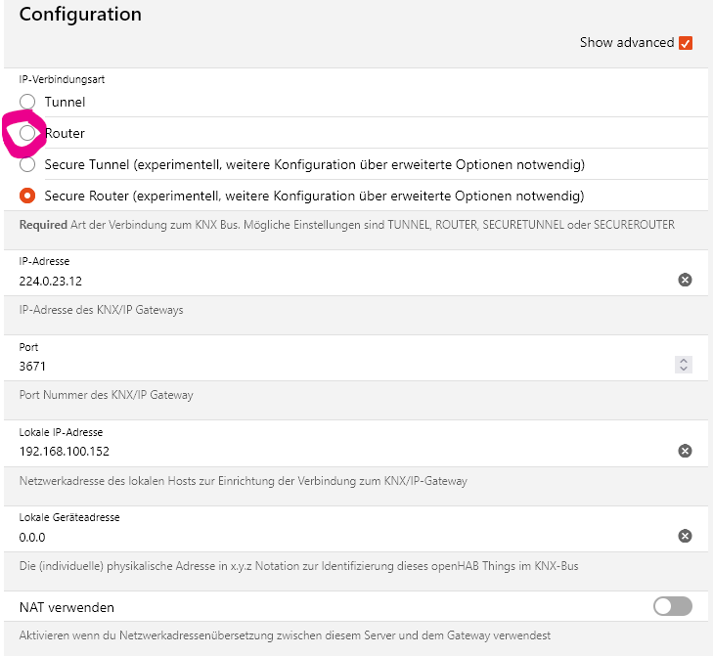
Task: Clear the Lokale IP-Adresse field
Action: [685, 451]
